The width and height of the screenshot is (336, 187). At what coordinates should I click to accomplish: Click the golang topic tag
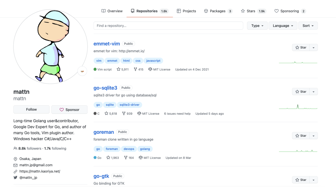[145, 149]
